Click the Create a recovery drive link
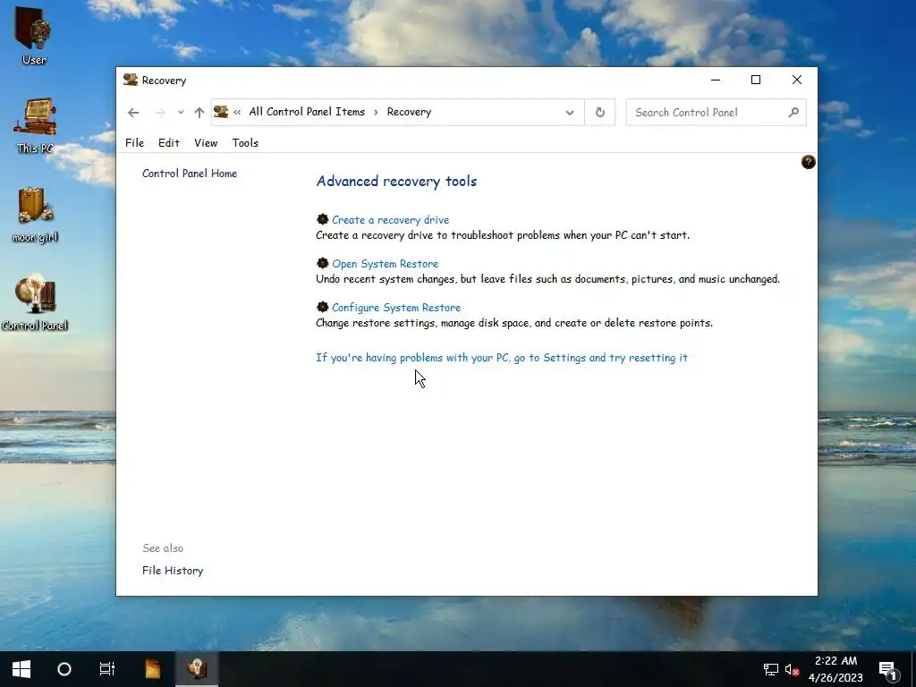916x687 pixels. pyautogui.click(x=390, y=220)
